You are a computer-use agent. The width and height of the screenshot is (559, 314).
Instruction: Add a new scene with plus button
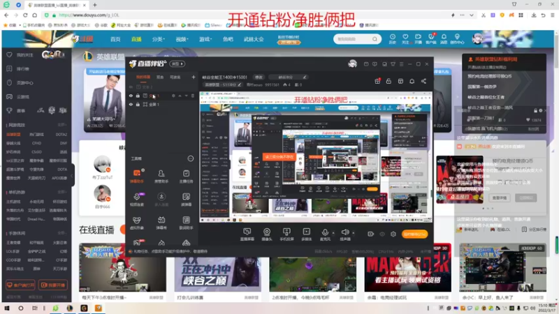click(194, 77)
